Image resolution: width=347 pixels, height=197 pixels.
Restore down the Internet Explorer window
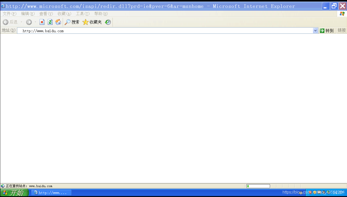pyautogui.click(x=334, y=6)
